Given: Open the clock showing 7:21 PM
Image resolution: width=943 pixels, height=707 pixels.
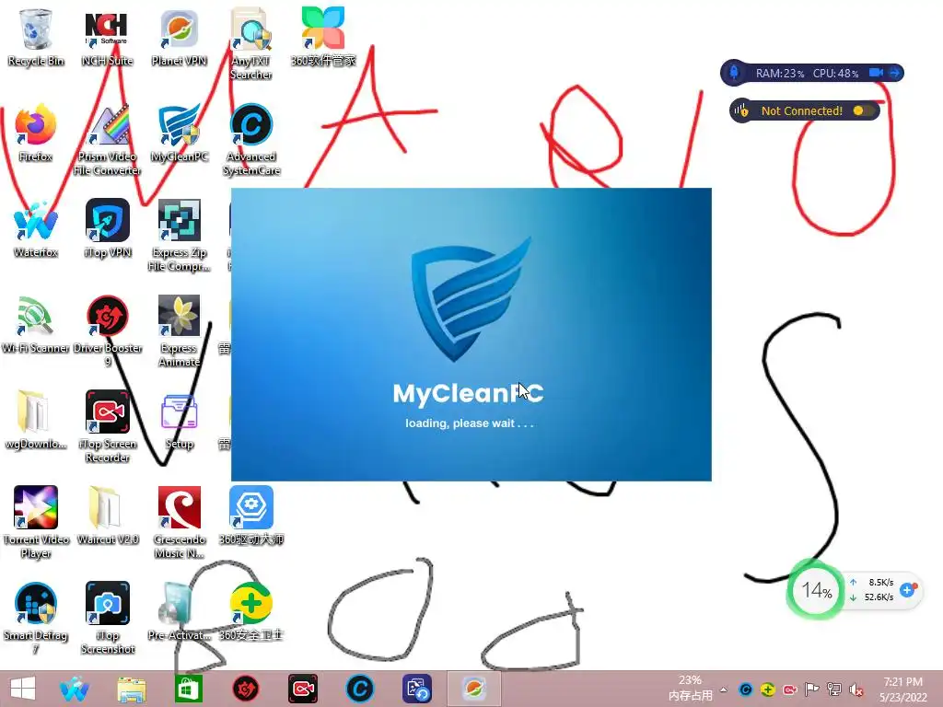Looking at the screenshot, I should tap(902, 690).
